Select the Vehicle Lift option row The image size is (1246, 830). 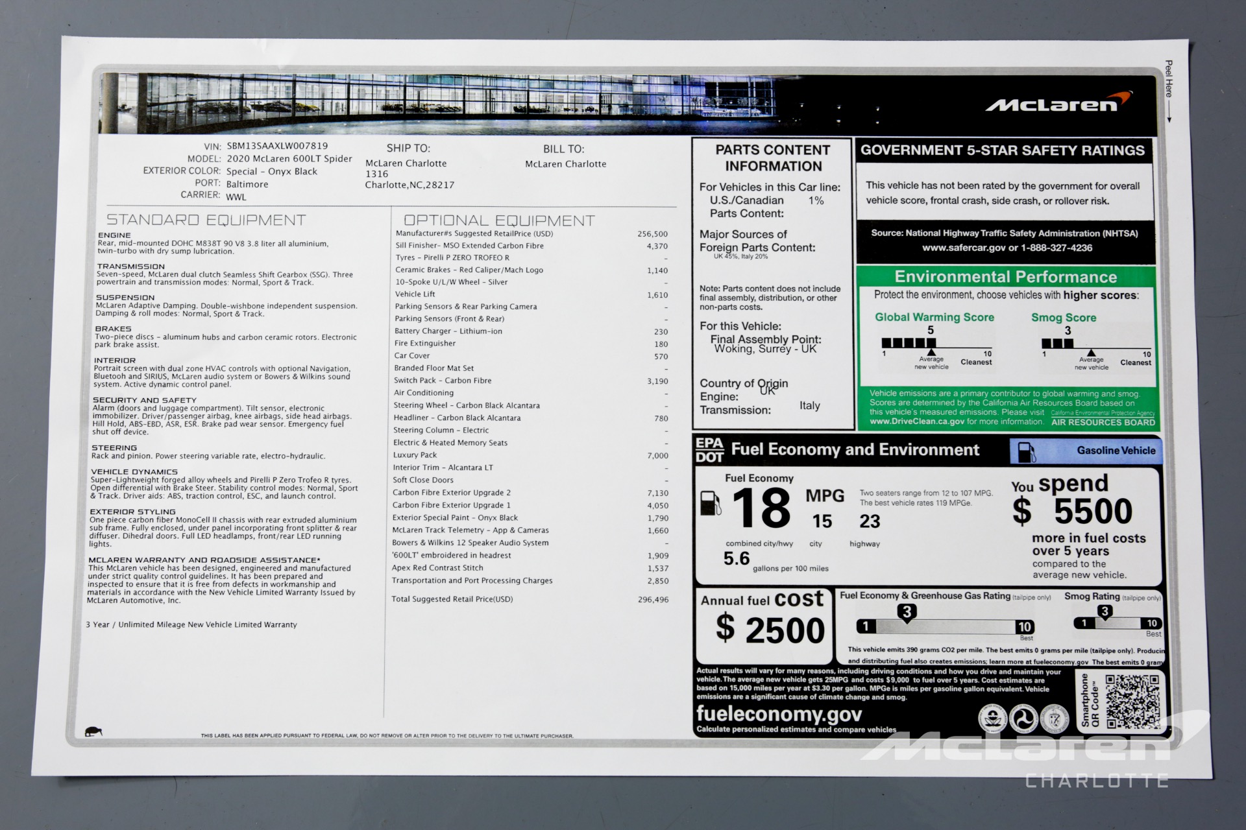click(x=531, y=294)
